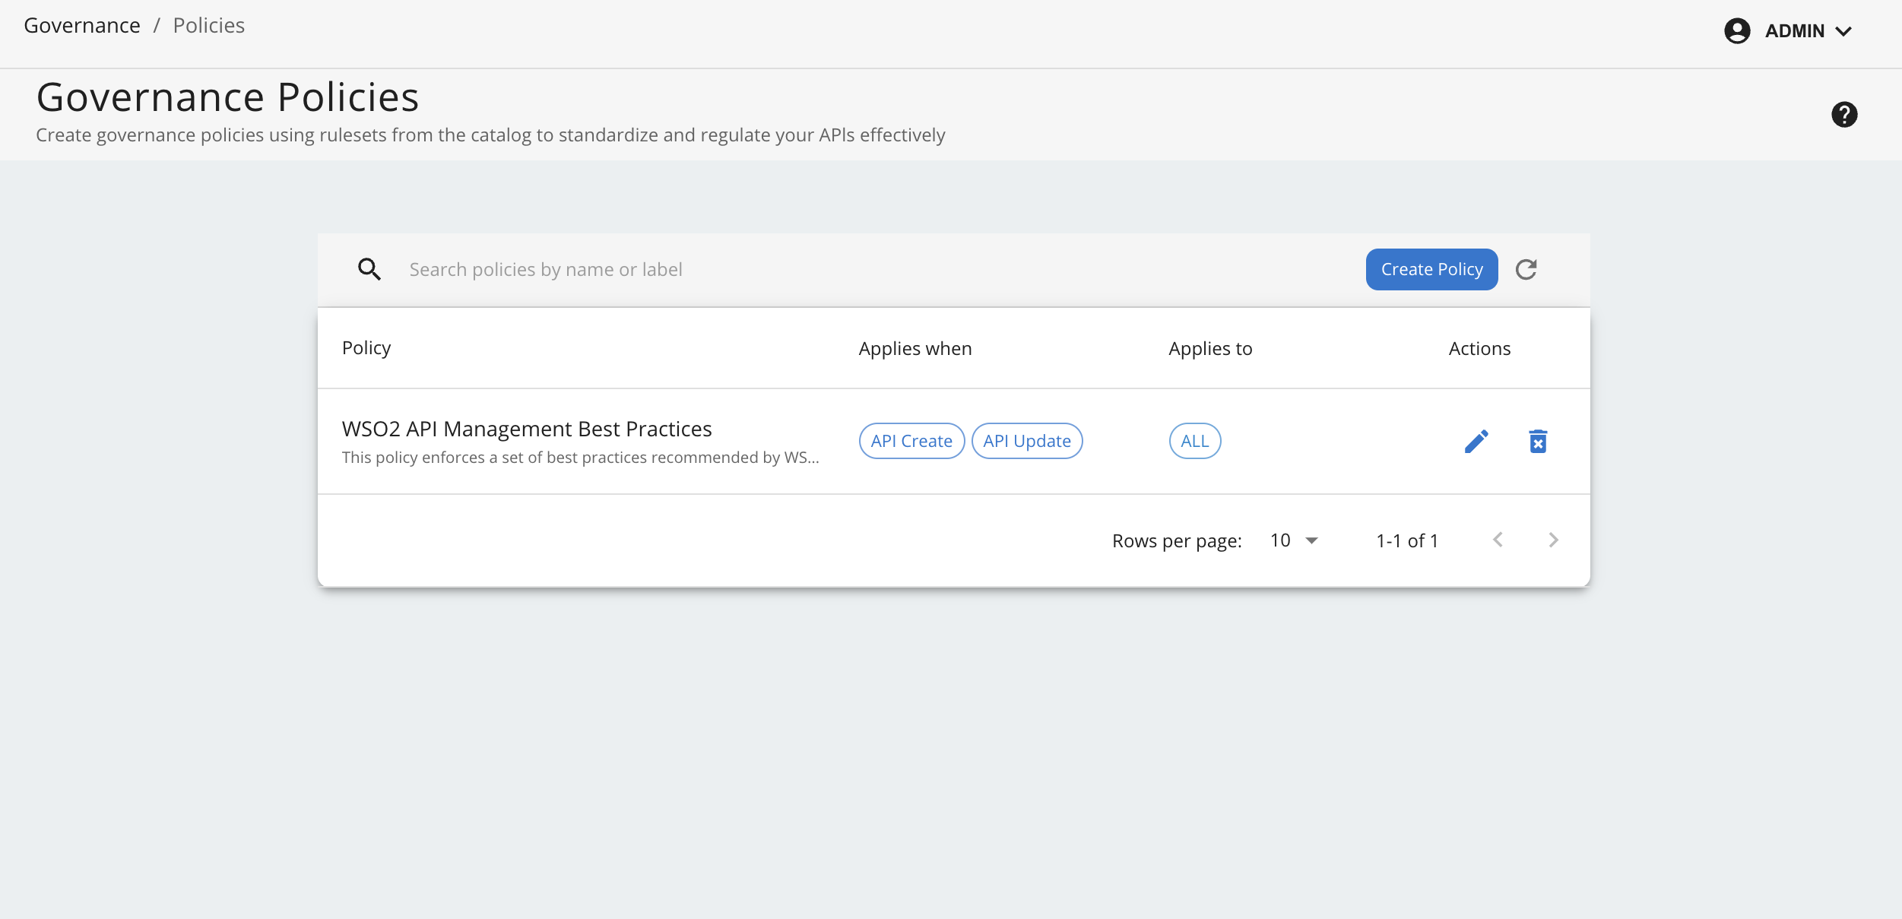Click the Create Policy button
Screen dimensions: 1902x919
click(1431, 270)
